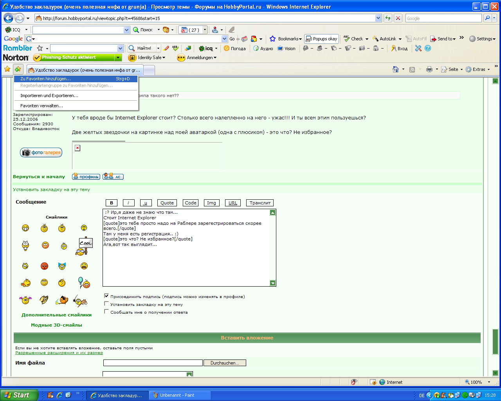Uncheck Присоединить подпись checkbox
The image size is (501, 401).
click(x=106, y=296)
